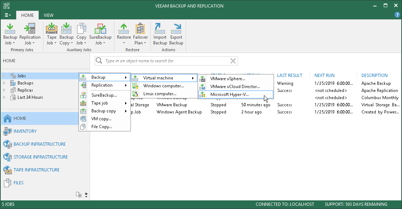Sort by LAST RESULT column header
The image size is (402, 209).
[290, 76]
